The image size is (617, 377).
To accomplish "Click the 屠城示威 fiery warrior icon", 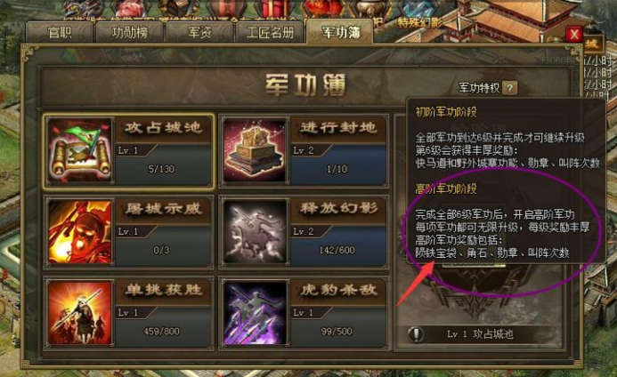I will tap(80, 232).
